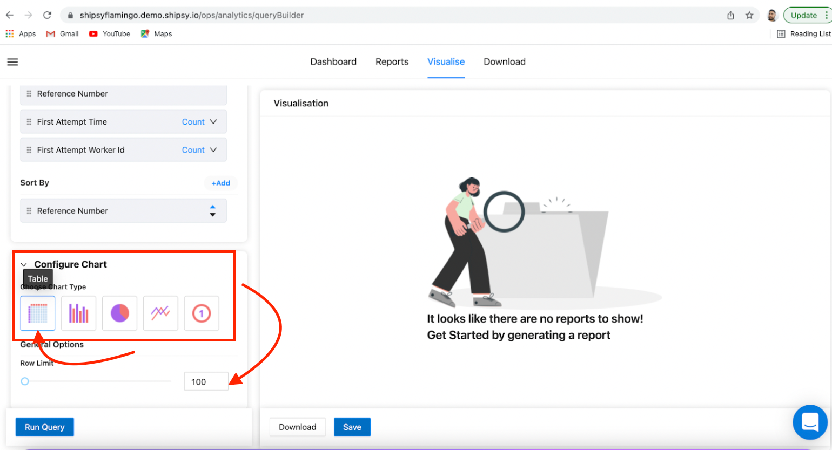Image resolution: width=832 pixels, height=451 pixels.
Task: Pick the pie chart type icon
Action: (x=119, y=313)
